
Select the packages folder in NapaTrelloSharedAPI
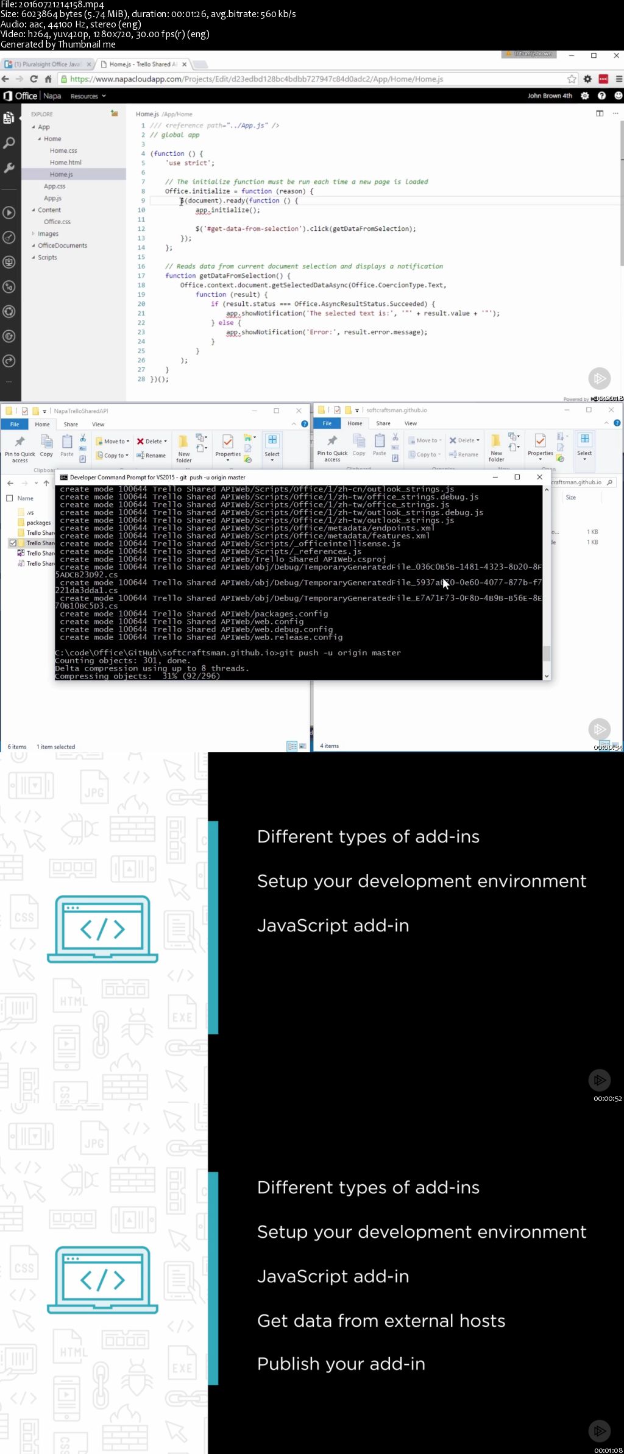(x=34, y=523)
